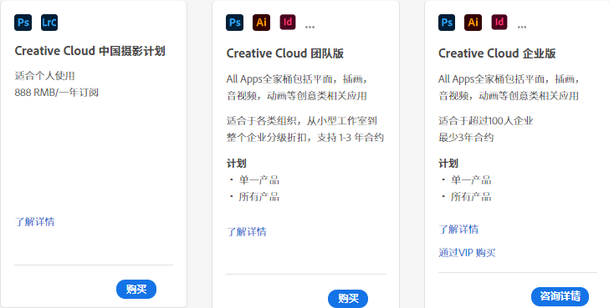The width and height of the screenshot is (609, 308).
Task: Click All Apps全家桶 description in 企业版 card
Action: point(509,87)
